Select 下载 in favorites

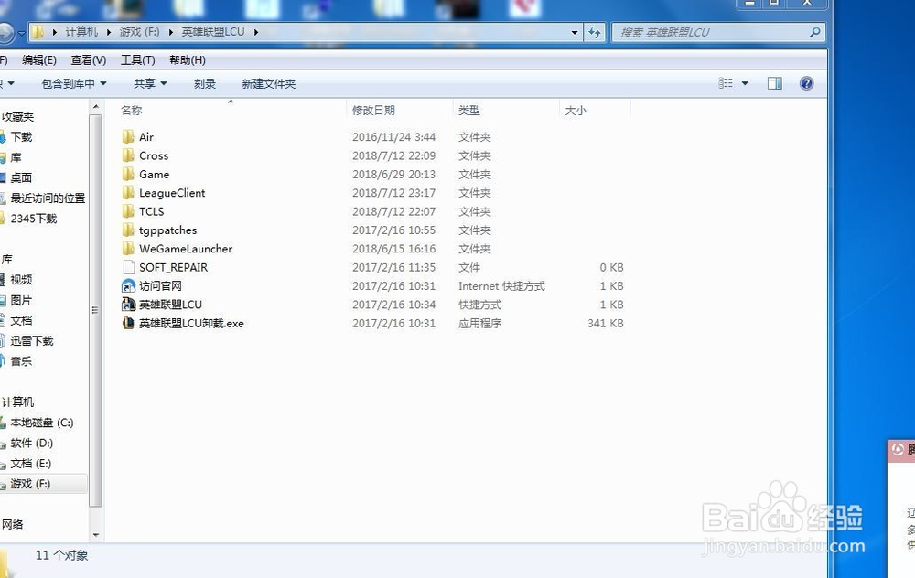click(x=22, y=137)
